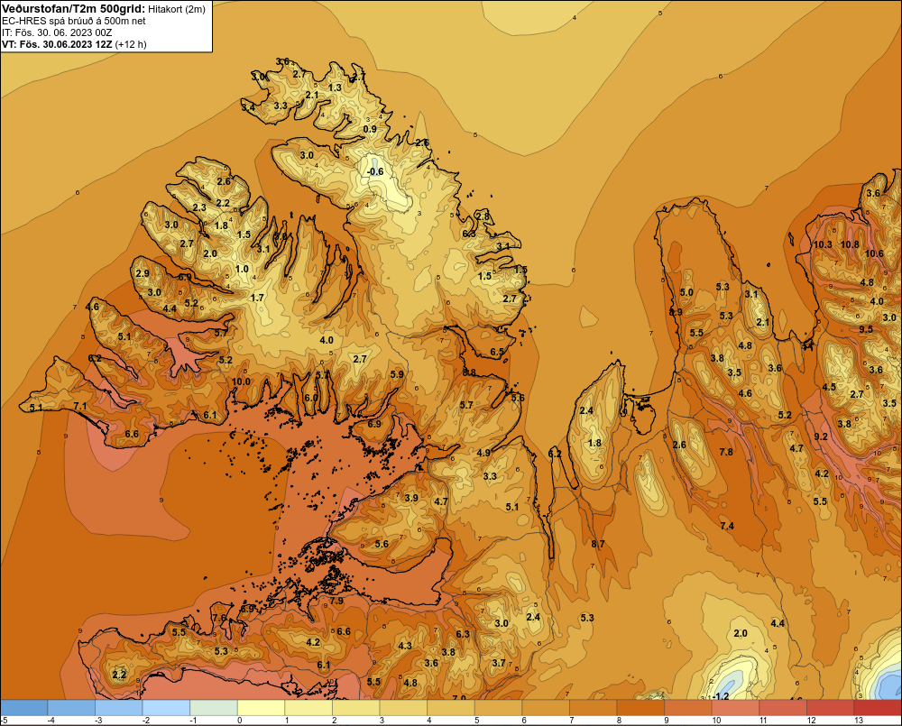Click the '7.9' temperature value
The image size is (902, 726).
click(336, 601)
